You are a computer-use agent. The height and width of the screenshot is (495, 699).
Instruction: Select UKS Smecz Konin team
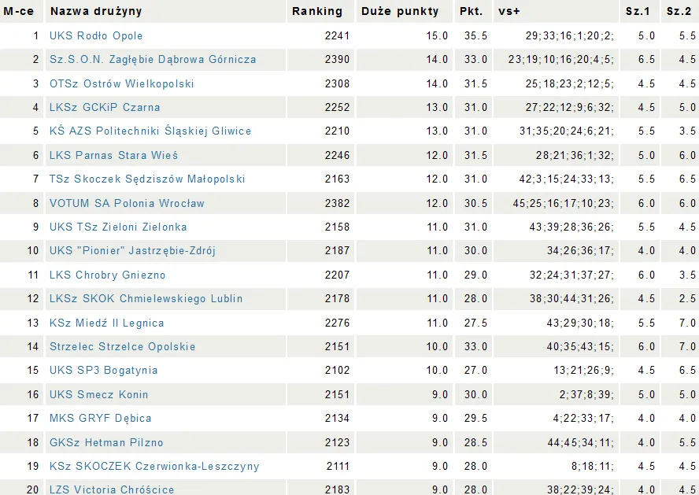[x=98, y=394]
